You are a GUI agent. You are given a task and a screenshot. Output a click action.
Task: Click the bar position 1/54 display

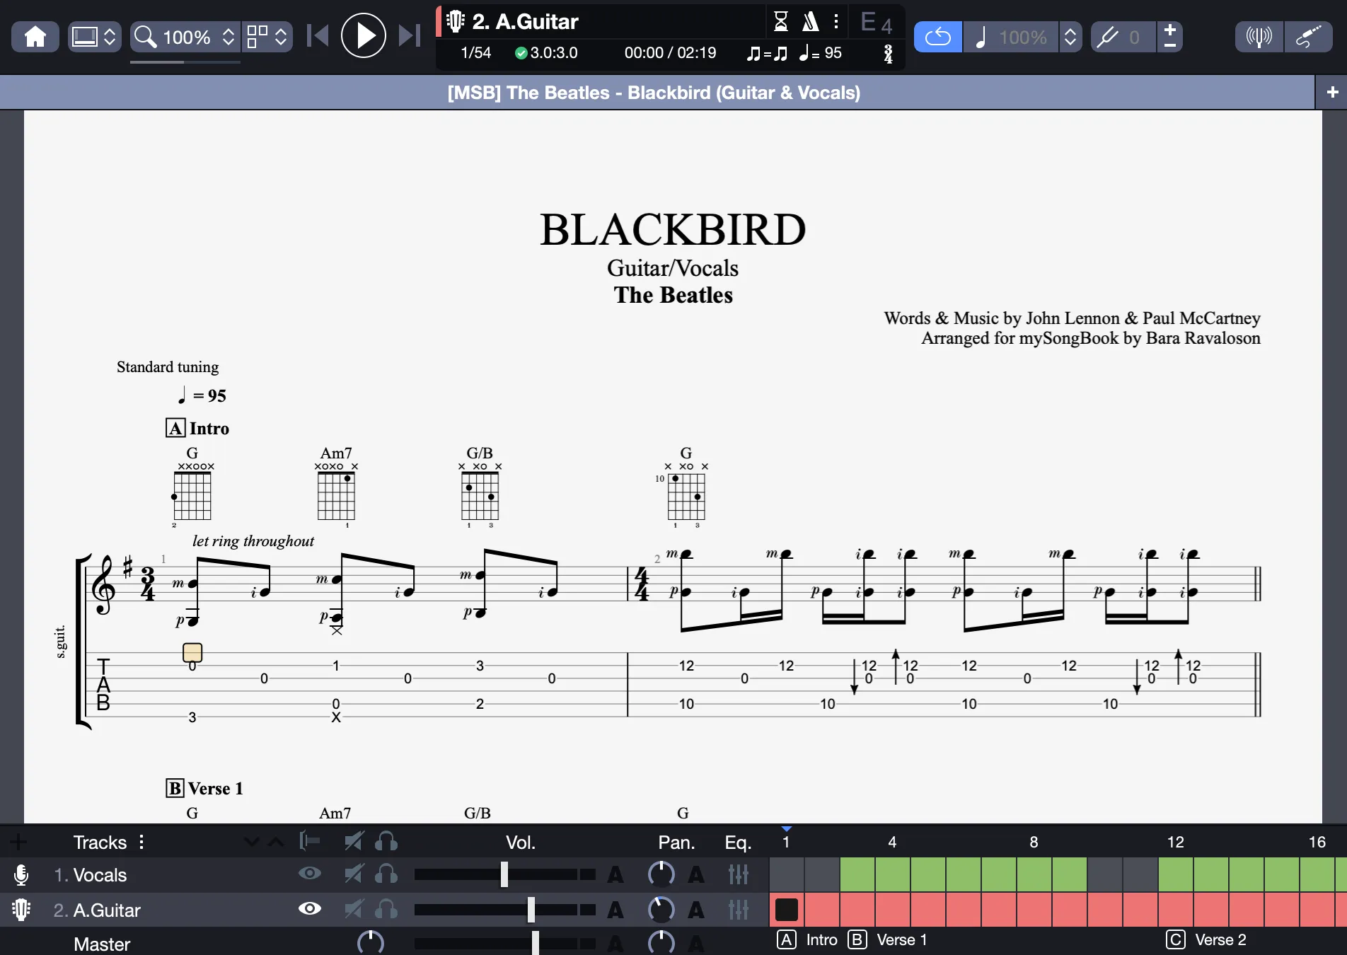tap(476, 53)
